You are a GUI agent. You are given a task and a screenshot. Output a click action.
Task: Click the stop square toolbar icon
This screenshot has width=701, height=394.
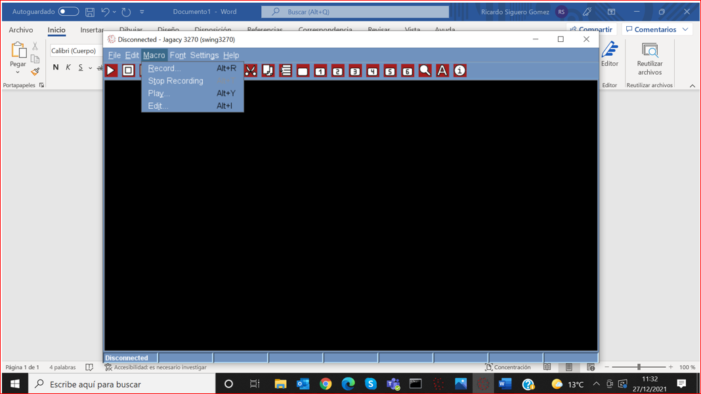click(x=129, y=70)
